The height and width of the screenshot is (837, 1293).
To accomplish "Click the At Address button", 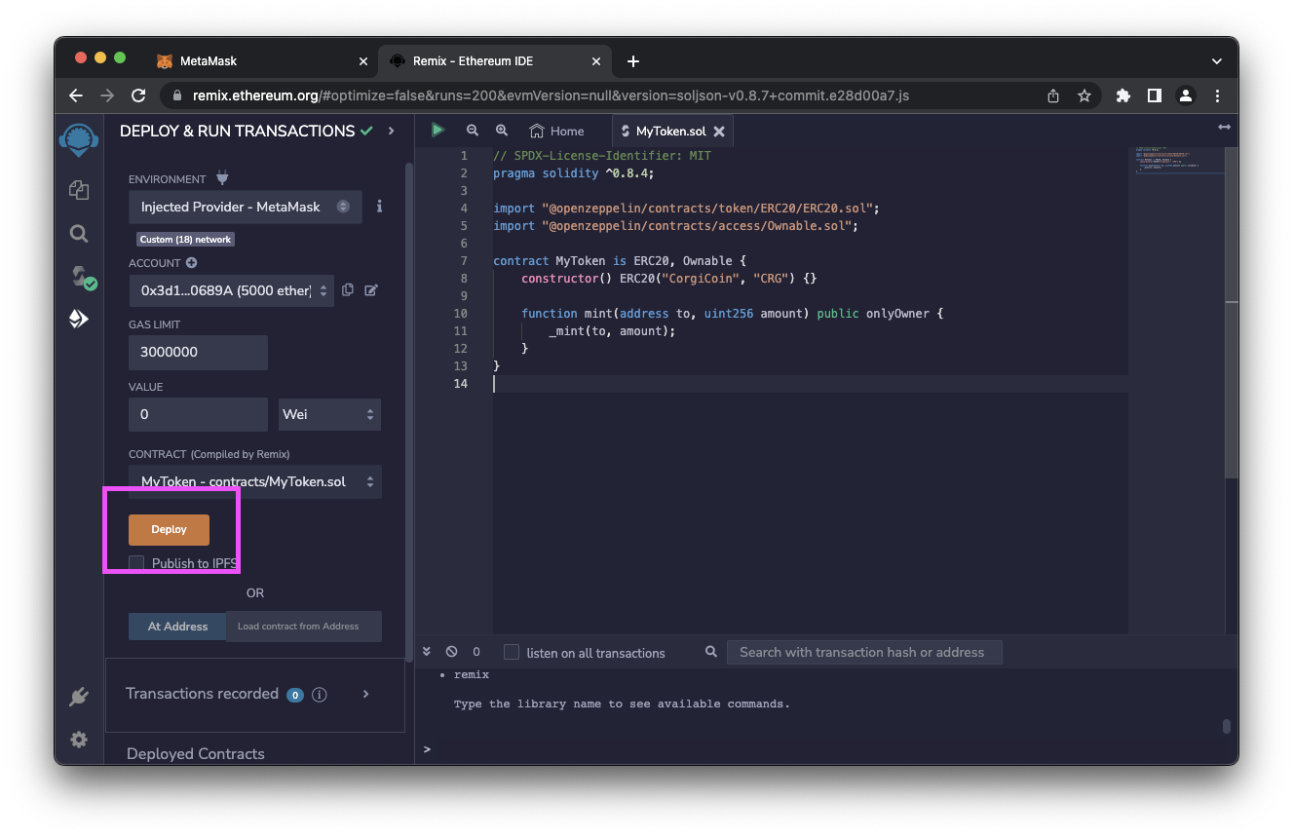I will tap(177, 627).
